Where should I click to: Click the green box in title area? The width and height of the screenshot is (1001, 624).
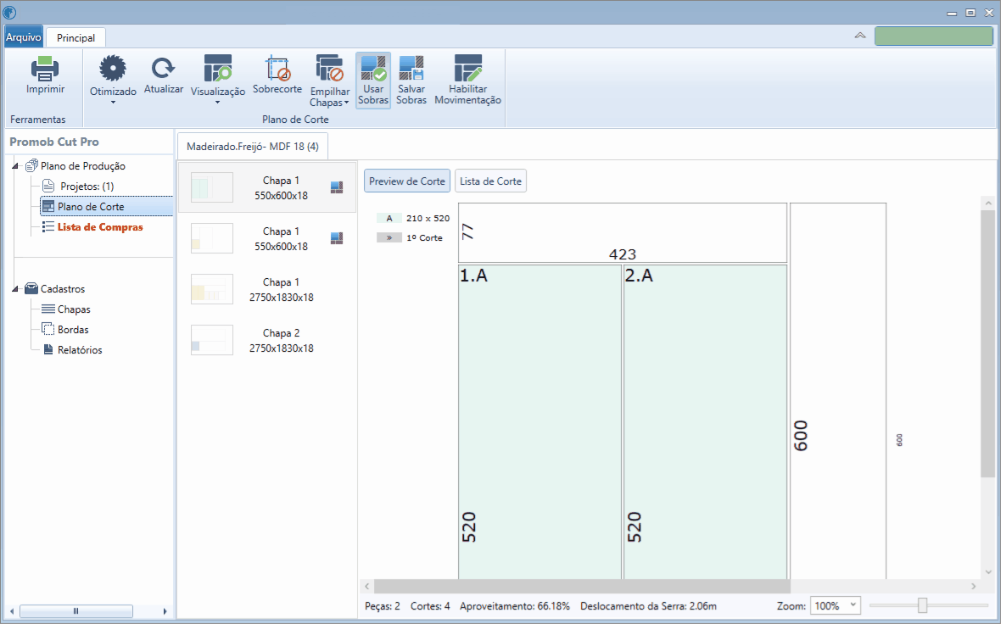933,36
